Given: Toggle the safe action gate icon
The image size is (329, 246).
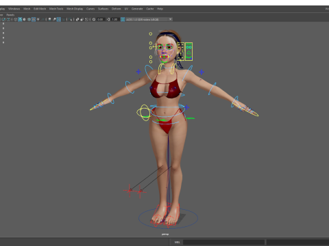Looking at the screenshot, I should coord(4,20).
